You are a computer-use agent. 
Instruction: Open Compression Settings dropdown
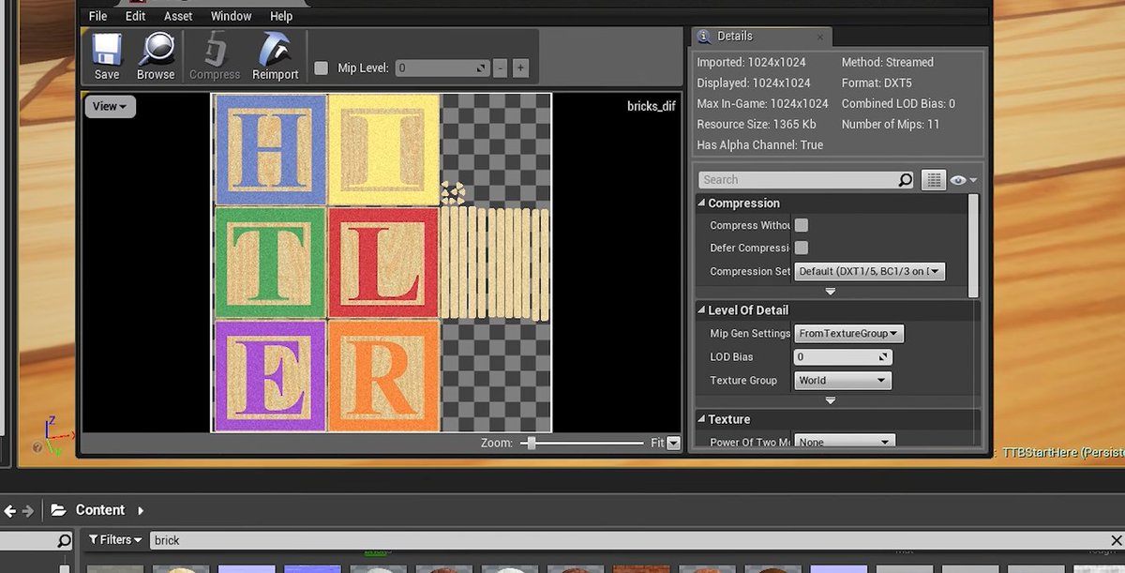click(x=870, y=271)
